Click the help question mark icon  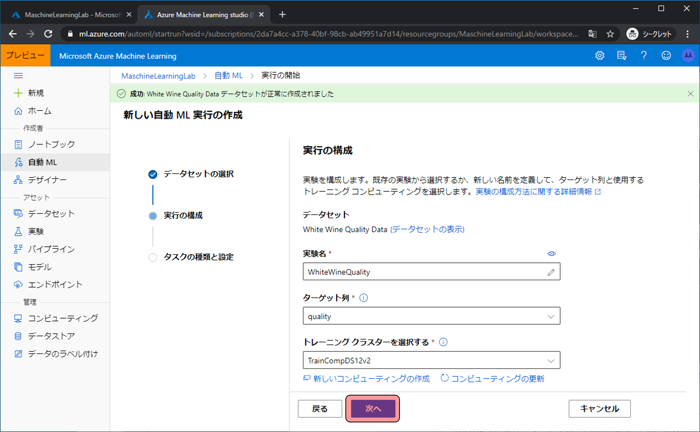tap(644, 56)
